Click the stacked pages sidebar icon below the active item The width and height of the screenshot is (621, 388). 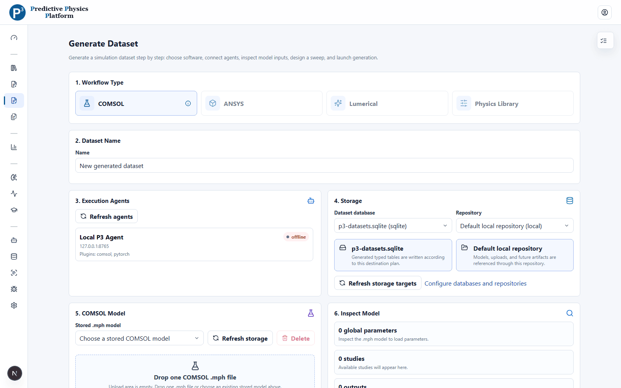tap(14, 117)
